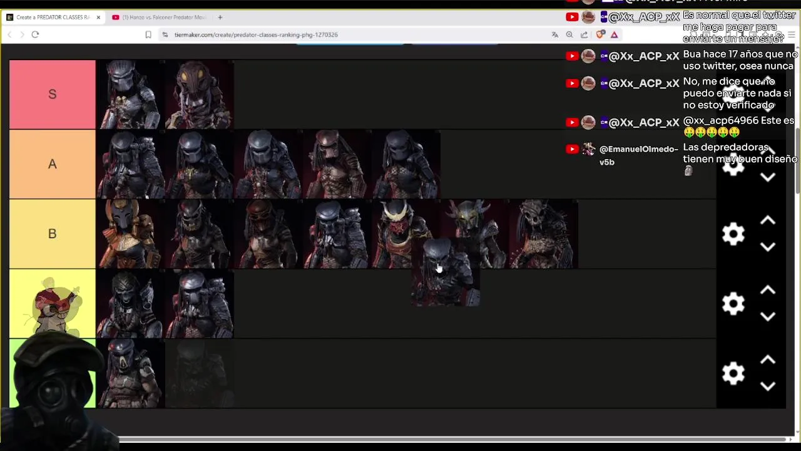
Task: Reload the TierMaker page
Action: tap(35, 34)
